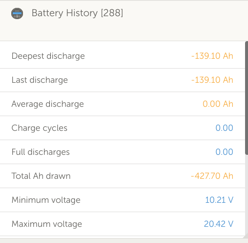Click the Charge cycles value 0.00
The image size is (248, 243).
pos(224,128)
